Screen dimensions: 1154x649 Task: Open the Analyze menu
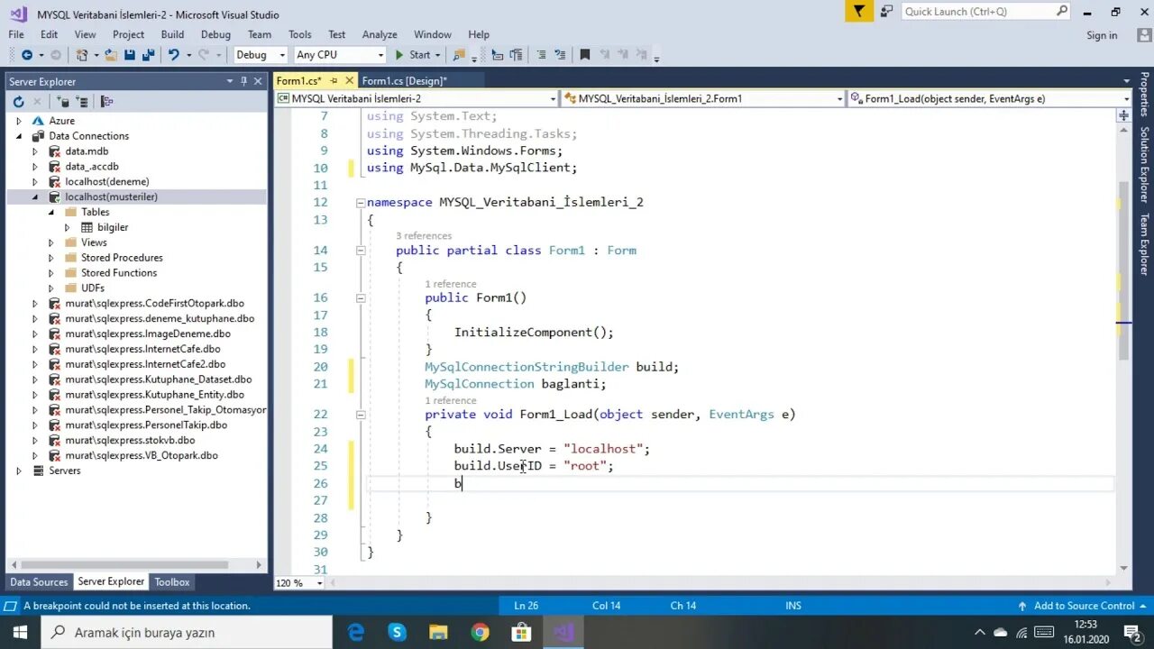pos(380,34)
